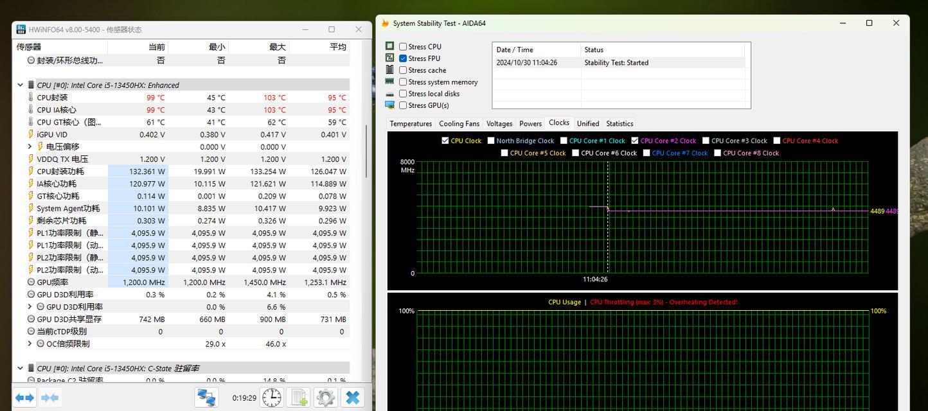Click the circle icon beside GPU D3D共享显存
This screenshot has height=411, width=928.
coord(31,319)
